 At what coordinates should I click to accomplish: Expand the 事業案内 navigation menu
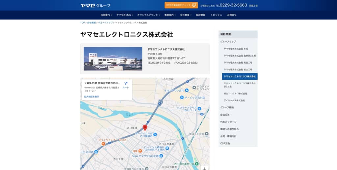click(x=170, y=15)
